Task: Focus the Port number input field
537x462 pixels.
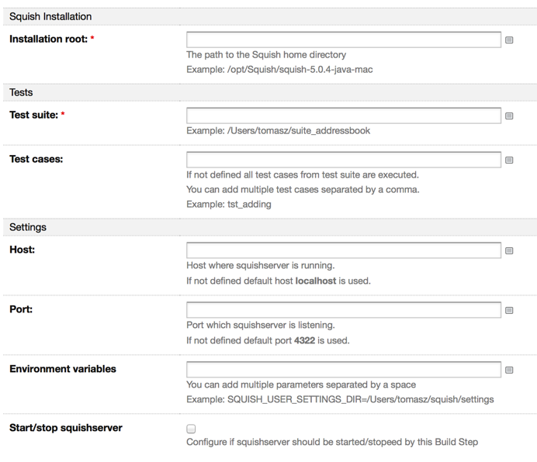Action: coord(344,309)
